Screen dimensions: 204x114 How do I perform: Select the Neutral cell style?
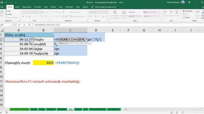pos(150,16)
